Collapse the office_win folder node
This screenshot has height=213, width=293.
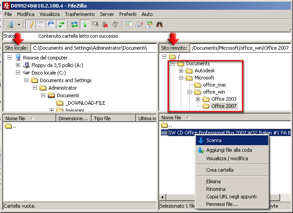[189, 92]
